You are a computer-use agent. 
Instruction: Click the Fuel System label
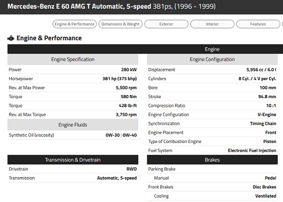[x=160, y=151]
